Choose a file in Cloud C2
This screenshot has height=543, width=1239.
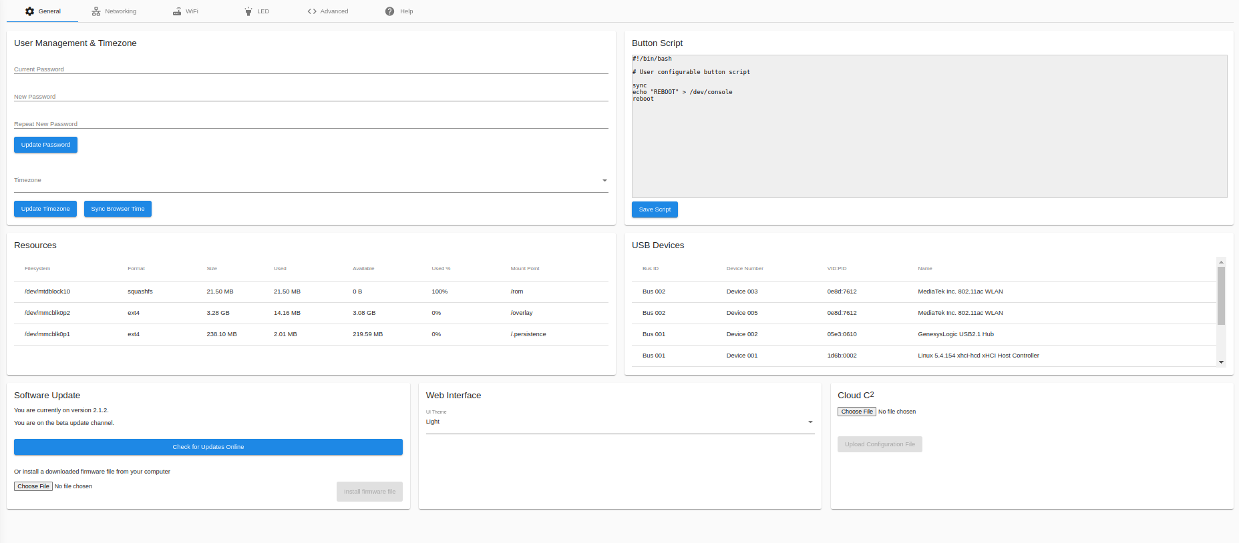[857, 412]
